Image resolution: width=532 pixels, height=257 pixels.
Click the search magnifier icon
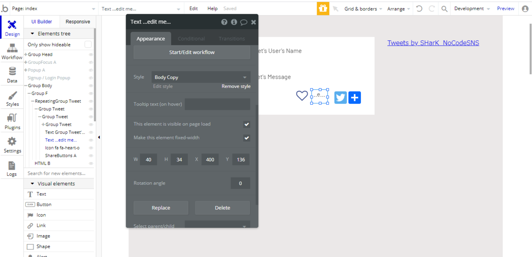(444, 8)
